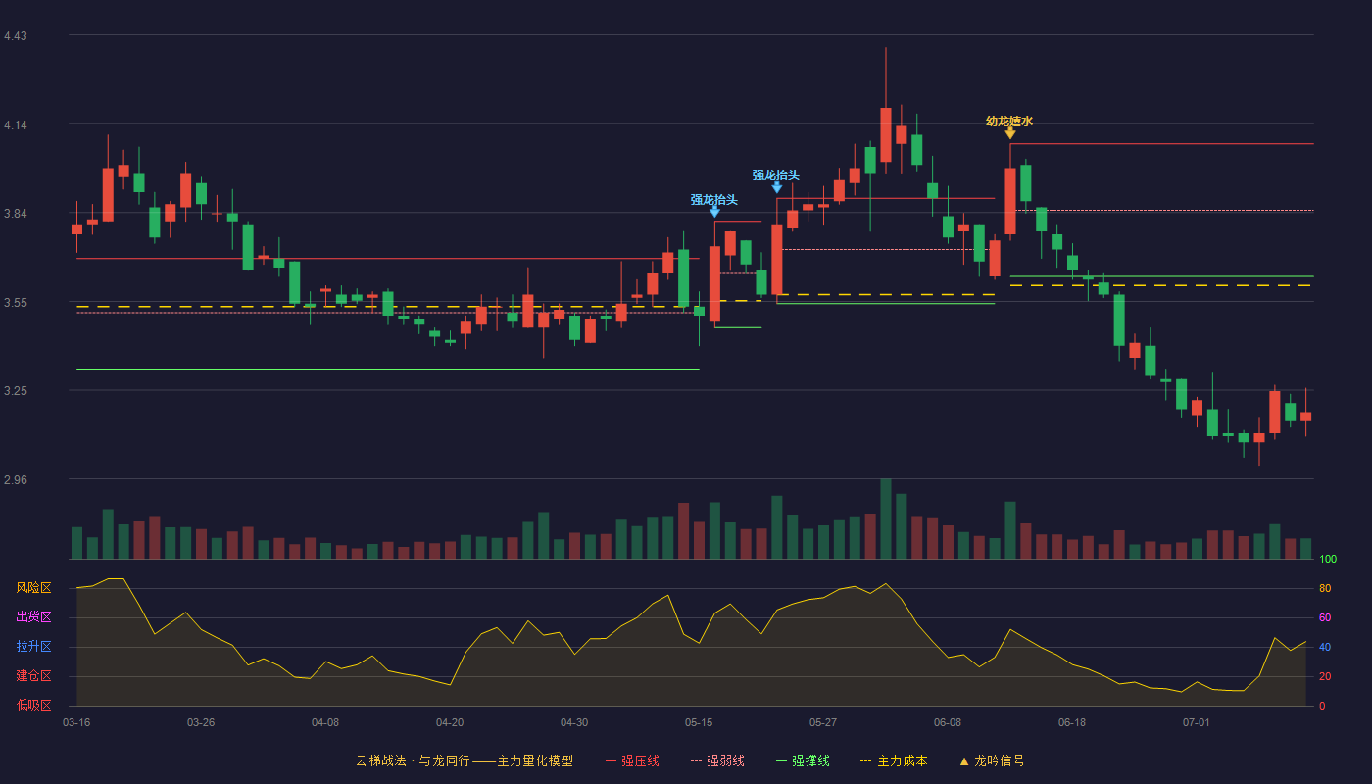Click the 05-27 date label
1372x784 pixels.
(823, 722)
